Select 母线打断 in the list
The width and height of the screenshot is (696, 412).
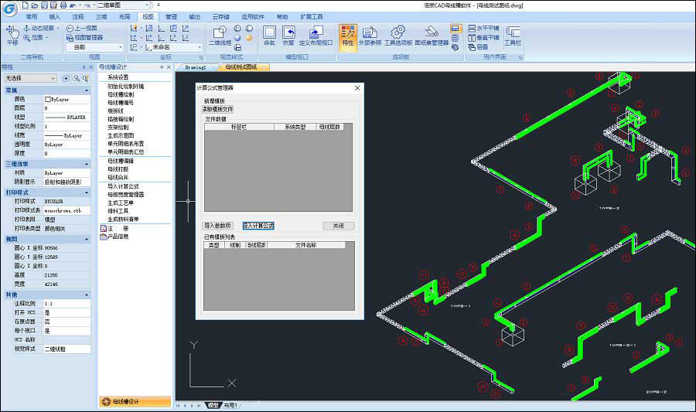point(118,169)
